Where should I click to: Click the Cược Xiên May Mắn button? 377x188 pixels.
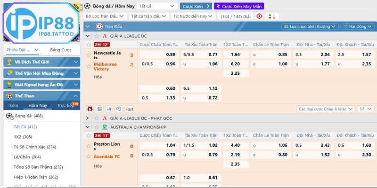coord(239,6)
